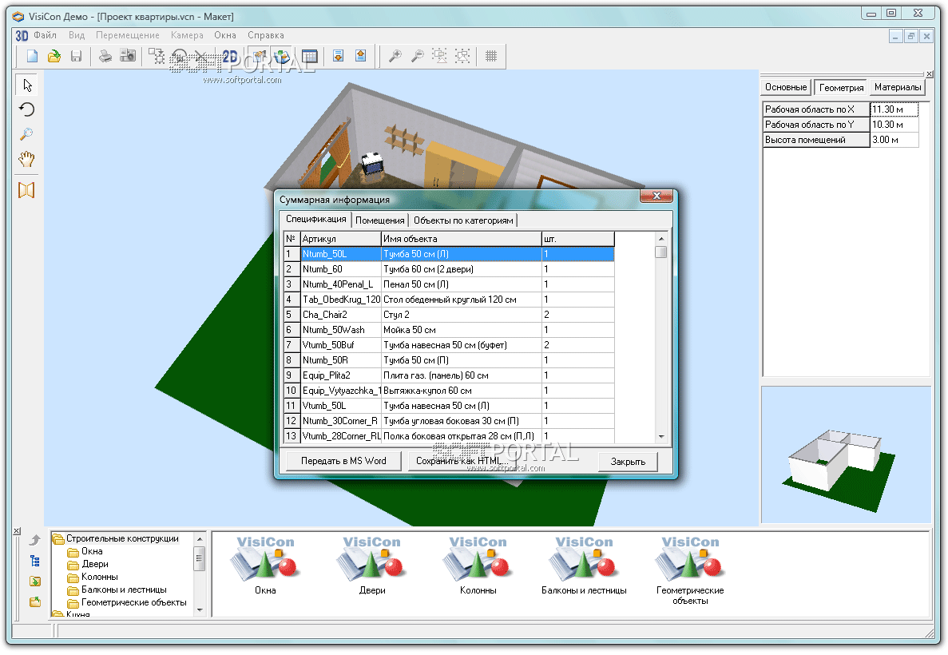Select the Окна folder in library tree
The width and height of the screenshot is (948, 655).
coord(92,551)
